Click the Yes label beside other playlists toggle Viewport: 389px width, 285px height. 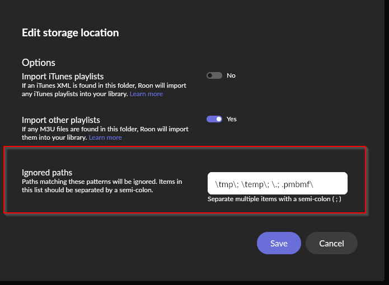232,119
